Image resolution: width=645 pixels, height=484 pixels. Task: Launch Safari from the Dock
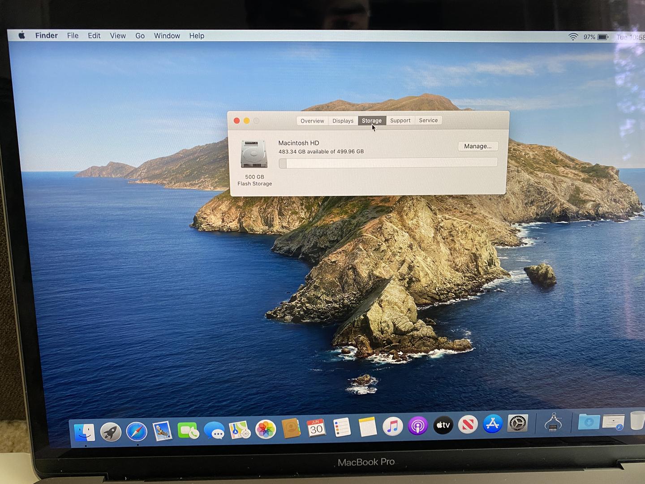click(x=137, y=432)
